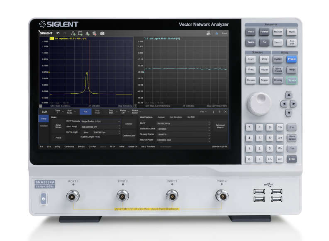
Task: Toggle Update On in the status bar
Action: 133,146
